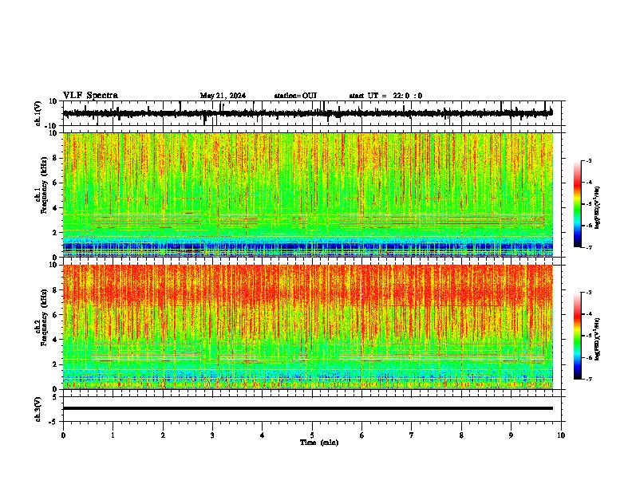The height and width of the screenshot is (488, 632).
Task: Click the ch.2 spectrogram panel
Action: point(308,327)
